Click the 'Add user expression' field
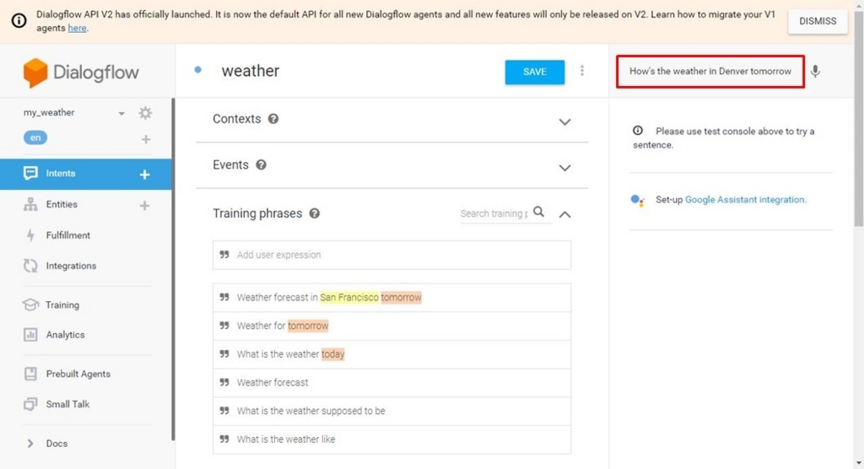This screenshot has height=469, width=864. tap(391, 255)
